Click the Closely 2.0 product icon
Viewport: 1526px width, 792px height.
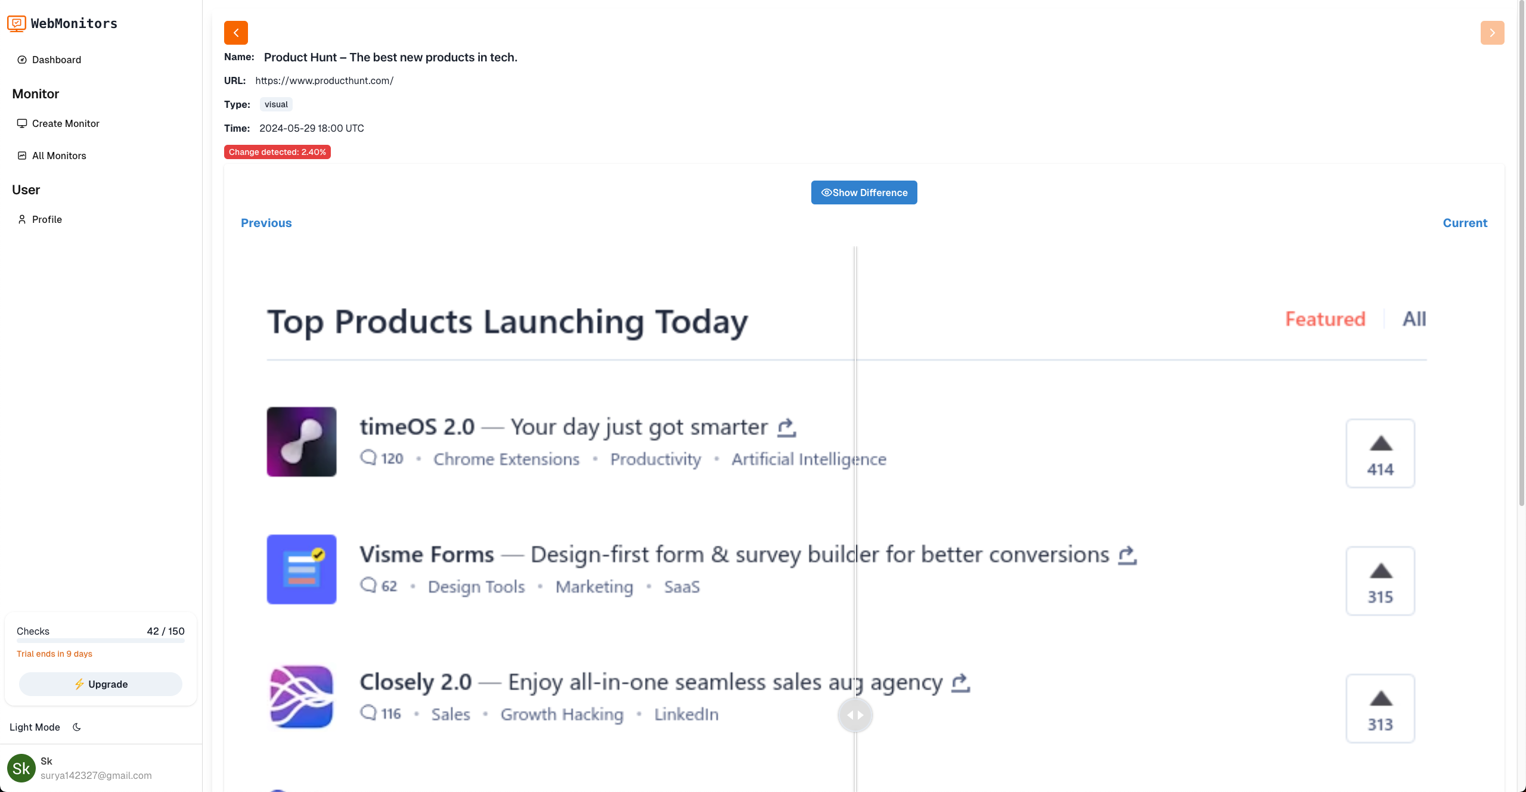click(x=302, y=697)
